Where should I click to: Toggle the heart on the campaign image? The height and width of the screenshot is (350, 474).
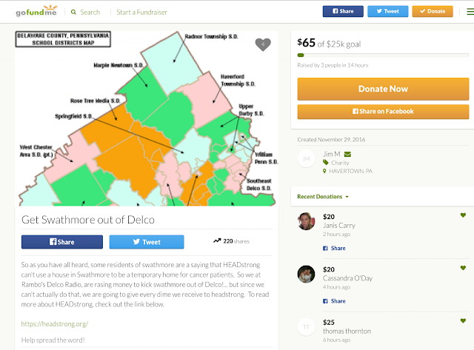pos(263,44)
